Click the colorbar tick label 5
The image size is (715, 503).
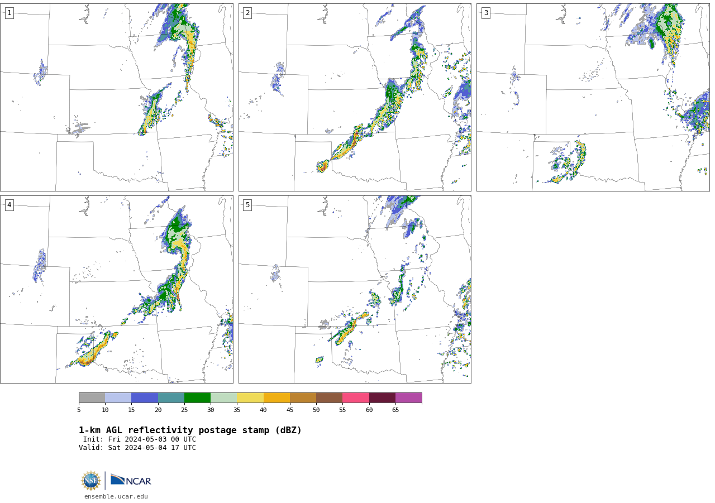[x=79, y=410]
